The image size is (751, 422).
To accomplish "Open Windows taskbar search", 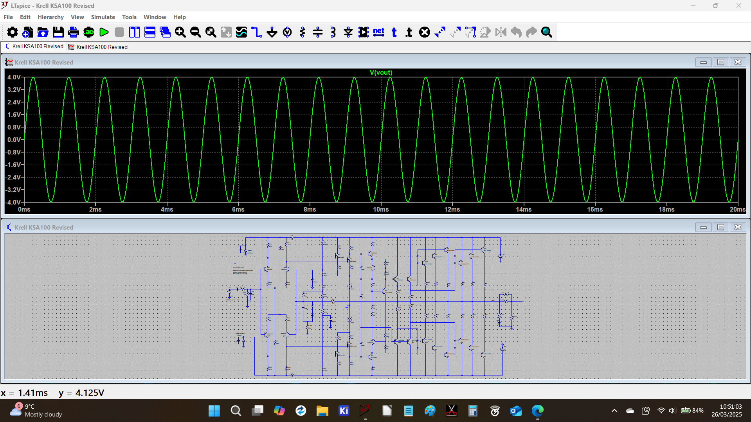I will point(236,411).
